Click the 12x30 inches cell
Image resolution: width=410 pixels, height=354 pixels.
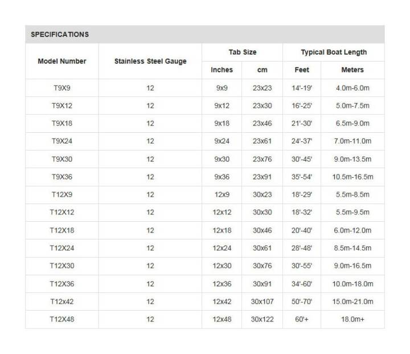pos(222,266)
